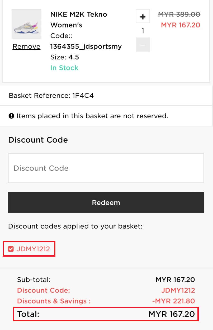Click the In Stock status text
Screen dimensions: 213x330
tap(64, 68)
